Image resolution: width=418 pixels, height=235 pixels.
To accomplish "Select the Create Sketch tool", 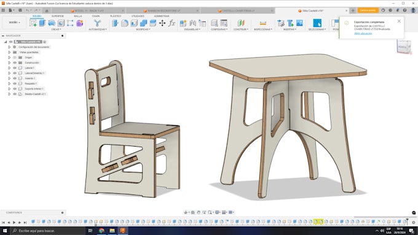I will click(x=33, y=23).
